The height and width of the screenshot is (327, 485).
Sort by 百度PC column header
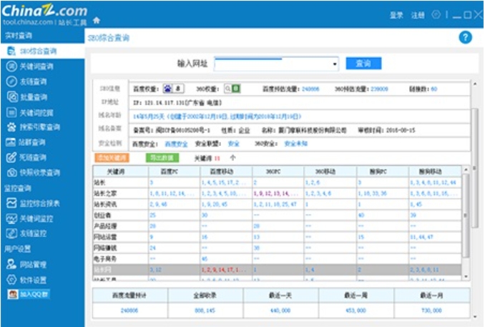[175, 172]
